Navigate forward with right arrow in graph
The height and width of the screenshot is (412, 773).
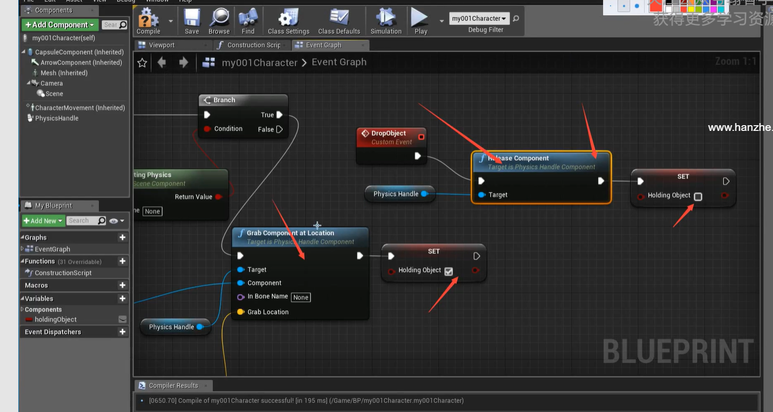pyautogui.click(x=184, y=63)
